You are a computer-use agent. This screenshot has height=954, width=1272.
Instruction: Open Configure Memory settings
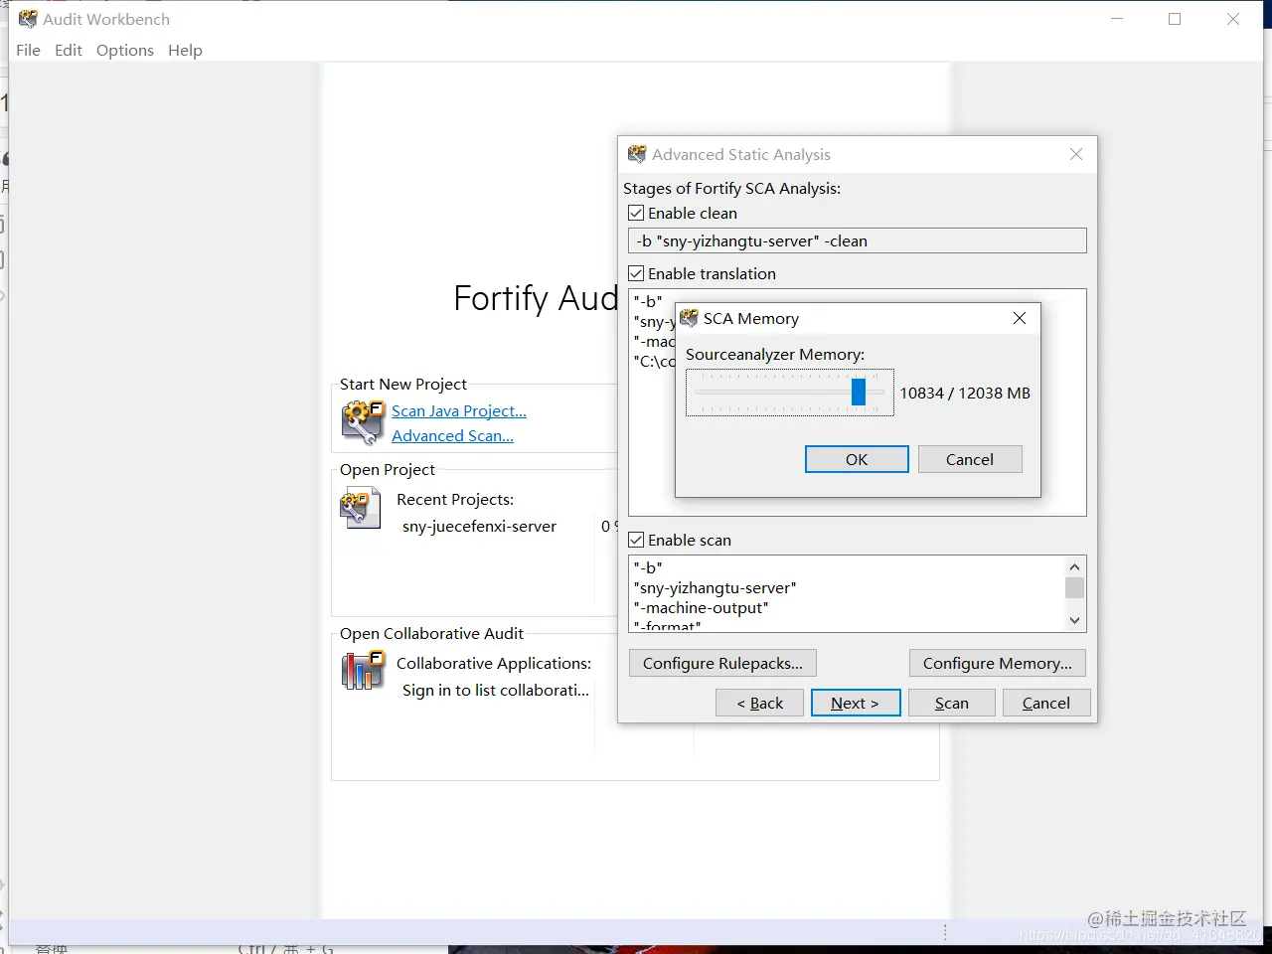[998, 663]
